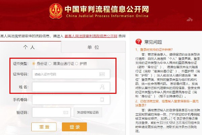Click the code icon in the 验证码 field

66,112
